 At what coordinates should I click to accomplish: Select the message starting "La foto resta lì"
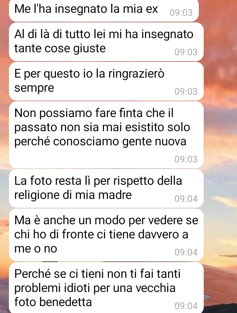tap(106, 188)
